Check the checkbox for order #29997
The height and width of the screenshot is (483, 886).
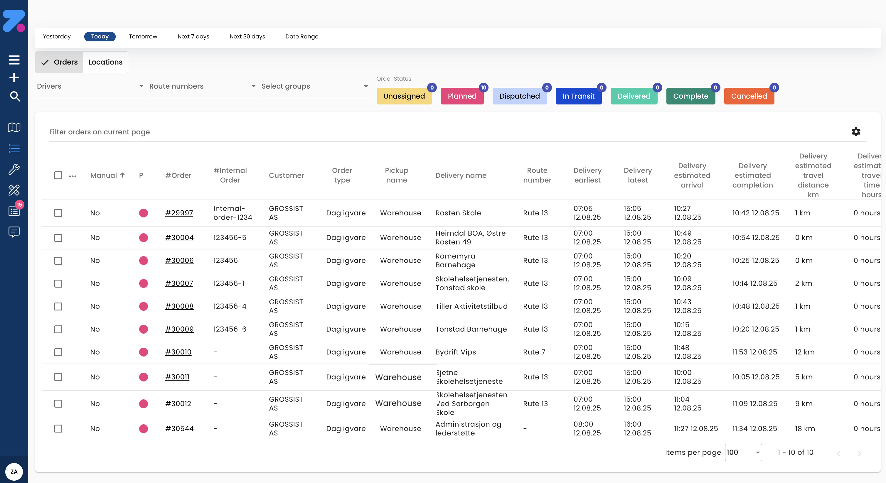58,213
